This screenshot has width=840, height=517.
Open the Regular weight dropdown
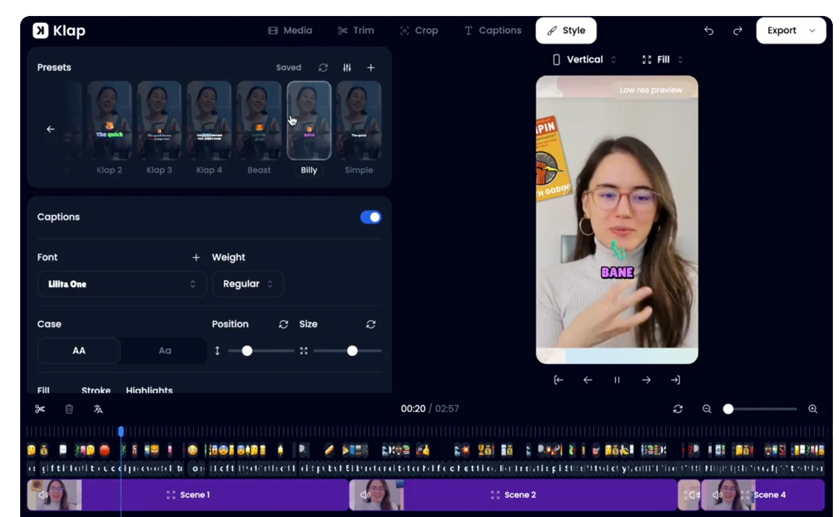click(247, 284)
